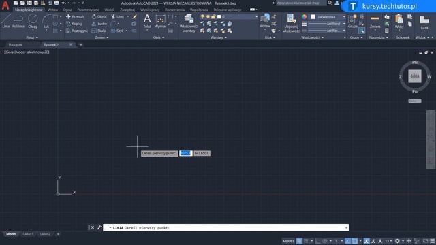Open Właściwości warstwy (layer properties)
436x245 pixels.
189,23
